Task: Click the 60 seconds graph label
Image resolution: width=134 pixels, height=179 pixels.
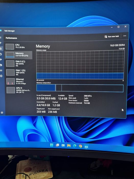Action: click(40, 80)
